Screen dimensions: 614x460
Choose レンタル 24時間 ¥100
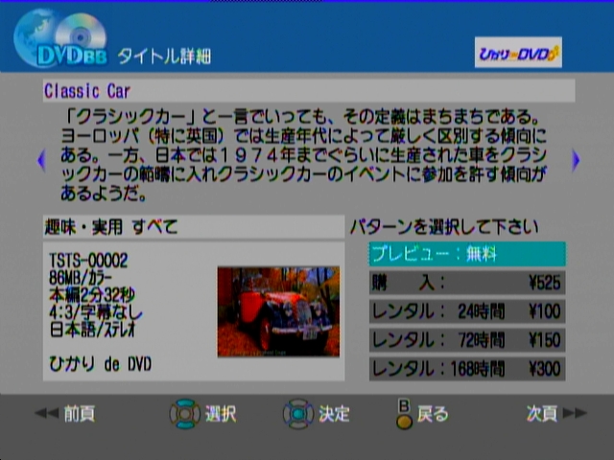[467, 311]
